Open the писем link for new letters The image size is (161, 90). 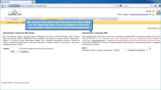(x=125, y=14)
